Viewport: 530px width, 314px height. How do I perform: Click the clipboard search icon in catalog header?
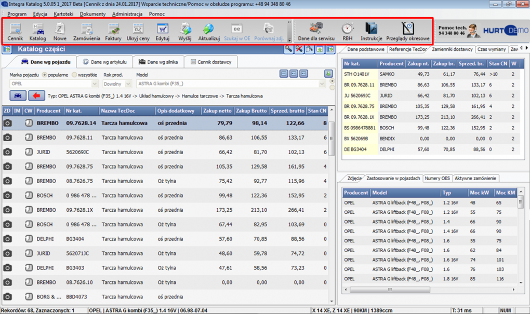tap(309, 49)
